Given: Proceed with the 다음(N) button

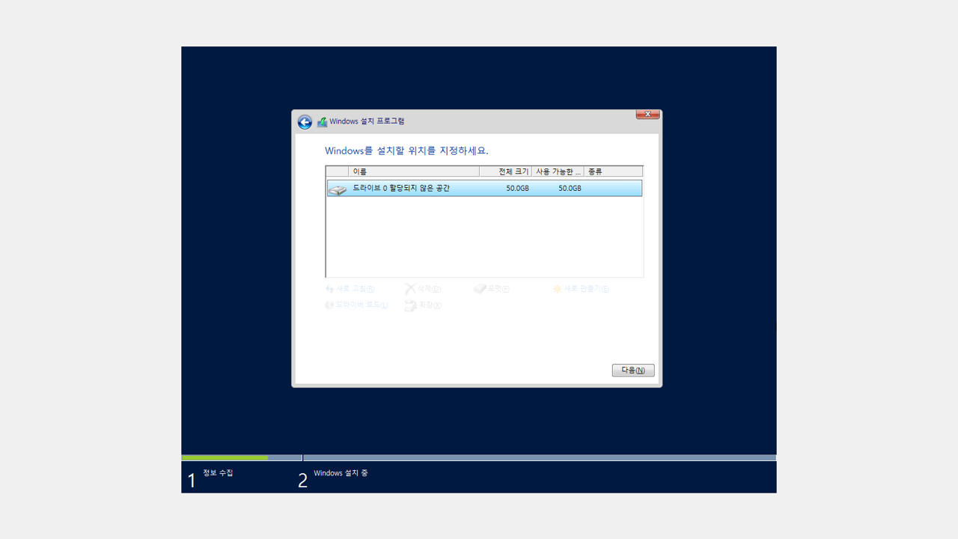Looking at the screenshot, I should 633,371.
